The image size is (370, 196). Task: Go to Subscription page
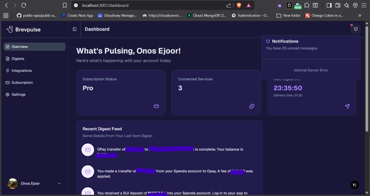click(35, 82)
